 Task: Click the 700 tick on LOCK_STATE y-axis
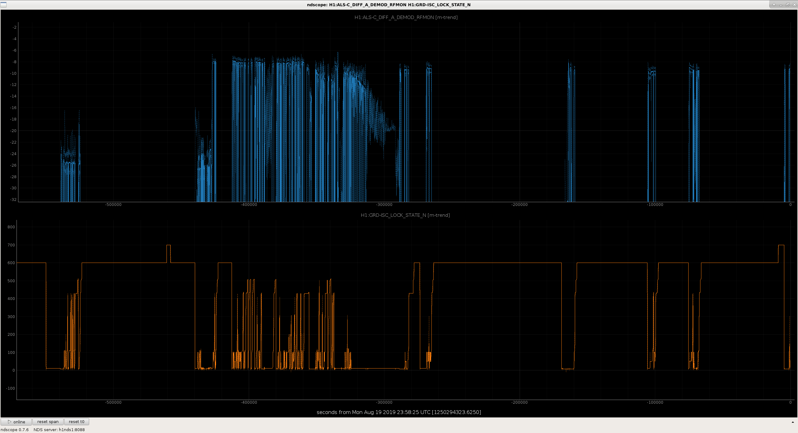(11, 245)
